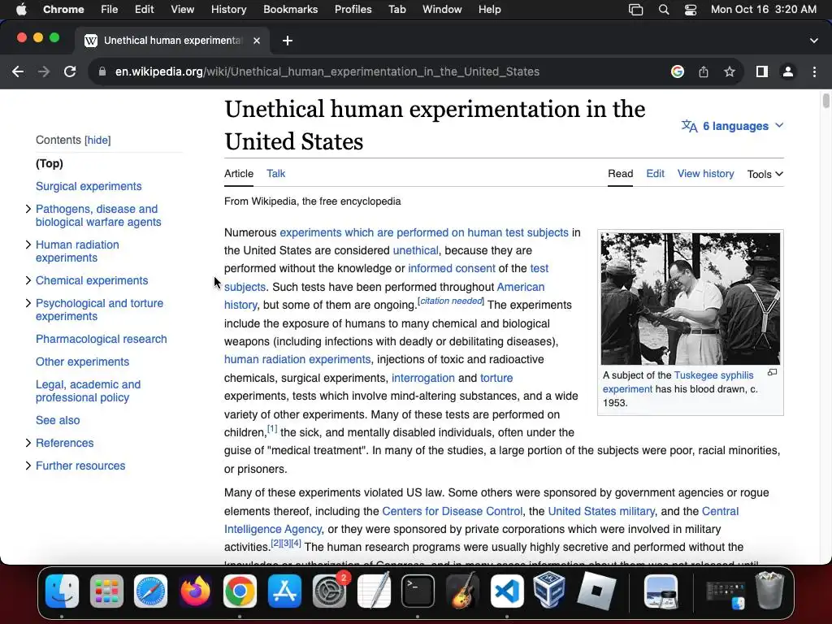The image size is (832, 624).
Task: Open TextEdit from the dock
Action: (x=374, y=591)
